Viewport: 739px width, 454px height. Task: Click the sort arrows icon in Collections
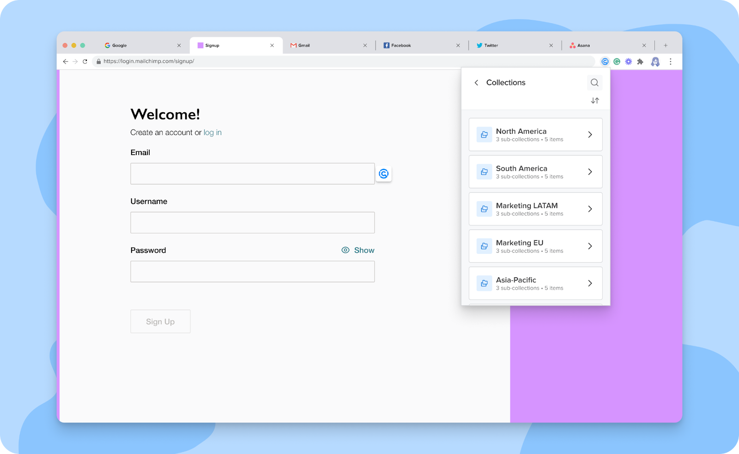pos(595,100)
